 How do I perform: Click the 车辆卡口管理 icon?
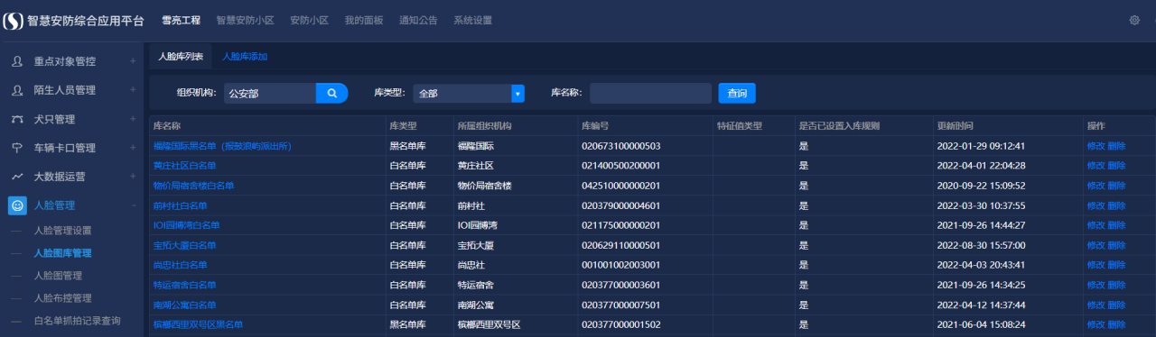pos(17,148)
